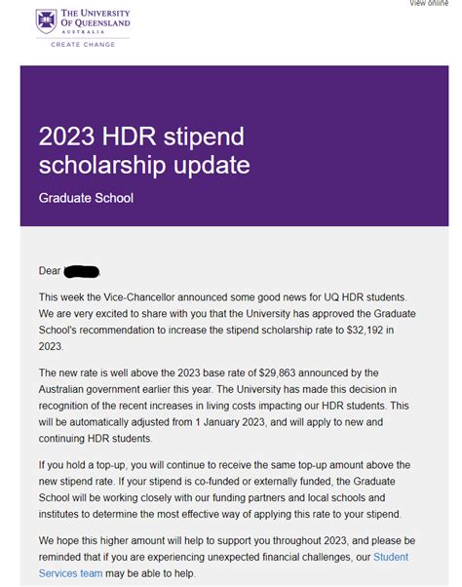Viewport: 462px width, 587px height.
Task: Click the 'The University of Queensland' wordmark
Action: [x=96, y=18]
